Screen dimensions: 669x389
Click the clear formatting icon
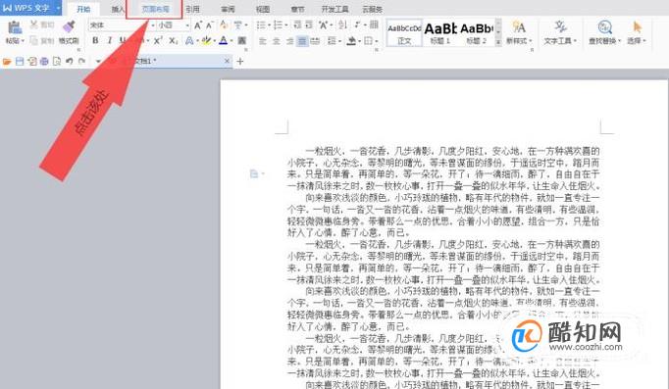(224, 25)
